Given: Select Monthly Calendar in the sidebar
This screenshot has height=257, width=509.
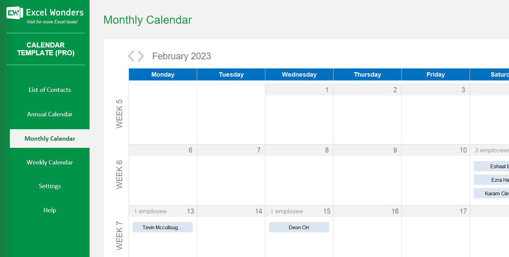Looking at the screenshot, I should 50,138.
